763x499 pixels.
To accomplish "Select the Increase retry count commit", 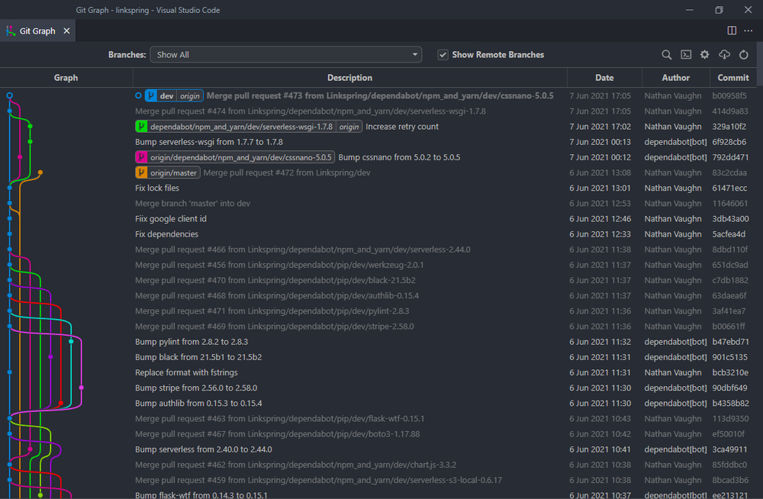I will (x=402, y=127).
